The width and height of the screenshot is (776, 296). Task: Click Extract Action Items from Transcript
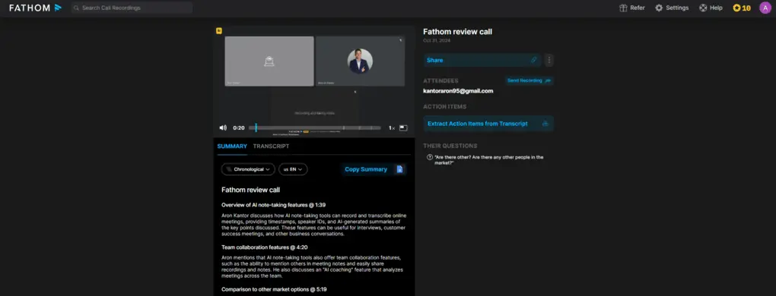click(x=488, y=124)
